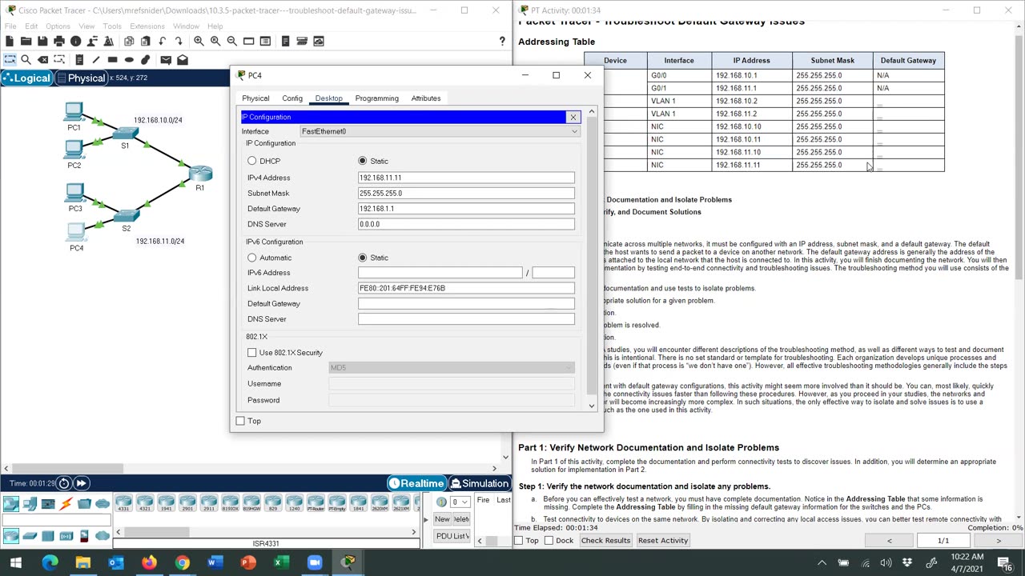Open the Physical tab in PC4
The height and width of the screenshot is (576, 1025).
(x=255, y=98)
